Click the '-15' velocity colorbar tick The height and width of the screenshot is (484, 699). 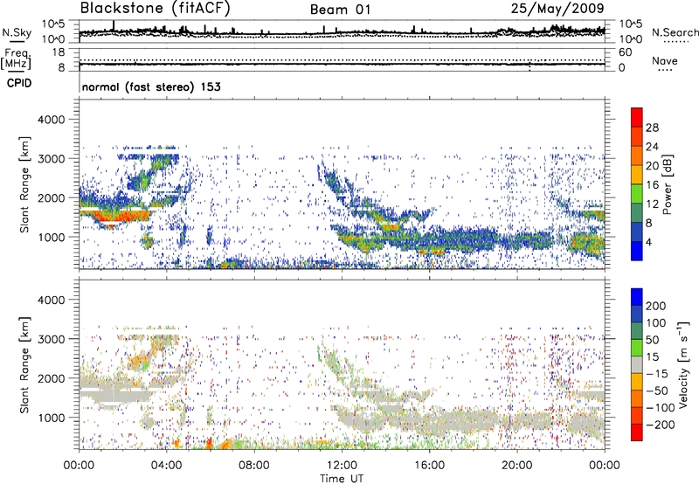(x=657, y=374)
